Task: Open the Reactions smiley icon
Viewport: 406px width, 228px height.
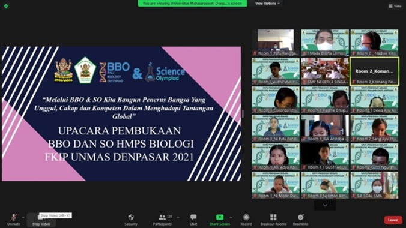Action: coord(301,217)
